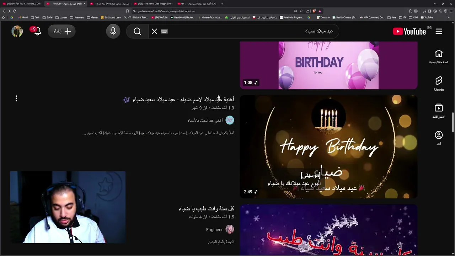
Task: Click the zoom magnifier icon in address bar
Action: (x=301, y=11)
